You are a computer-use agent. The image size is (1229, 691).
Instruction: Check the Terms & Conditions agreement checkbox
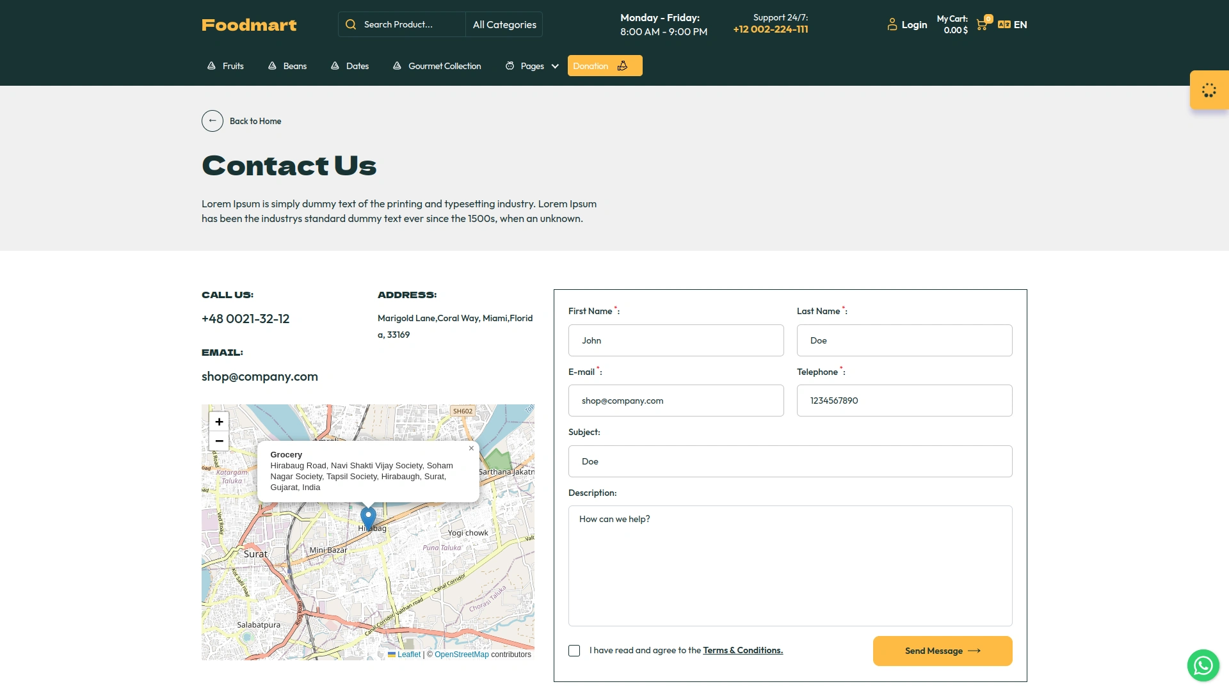(574, 651)
